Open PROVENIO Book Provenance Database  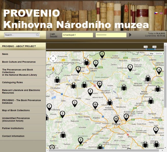(23, 102)
